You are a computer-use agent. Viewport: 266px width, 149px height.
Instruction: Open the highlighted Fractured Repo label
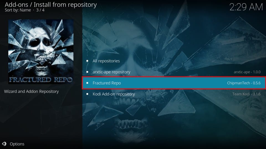107,83
